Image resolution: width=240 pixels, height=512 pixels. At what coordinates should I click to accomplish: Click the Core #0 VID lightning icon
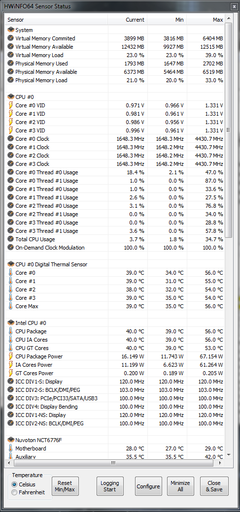[11, 105]
